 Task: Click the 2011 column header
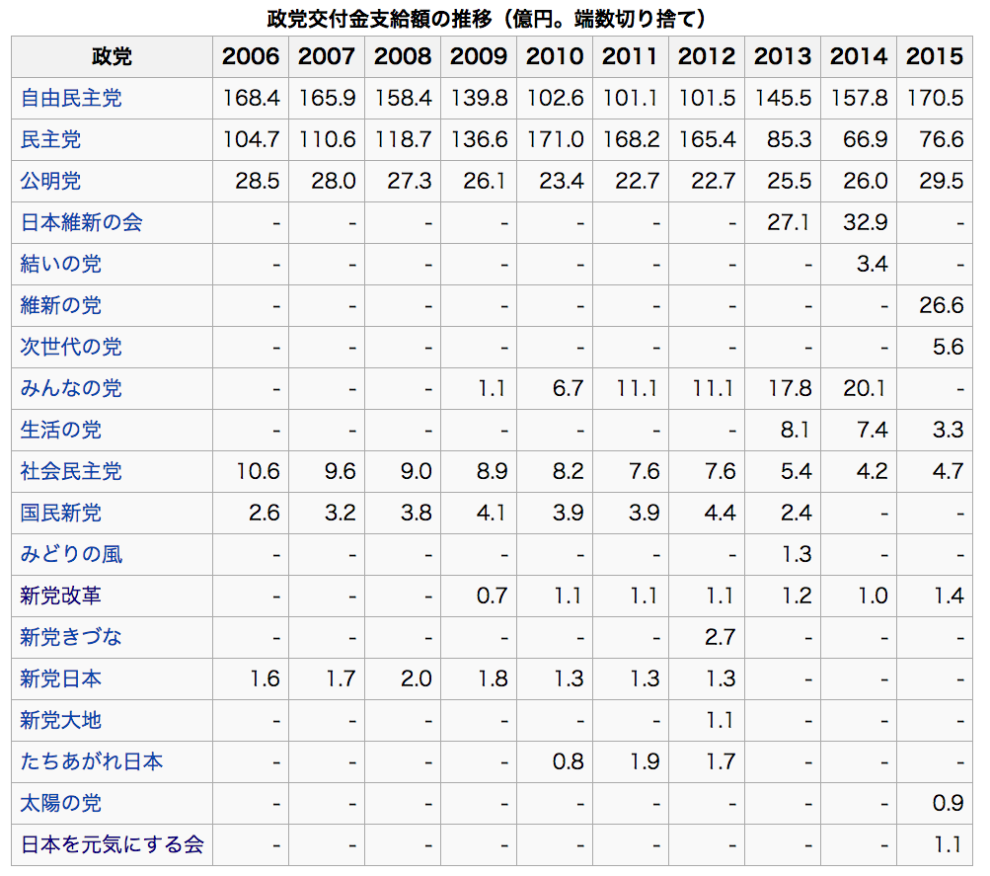(631, 57)
